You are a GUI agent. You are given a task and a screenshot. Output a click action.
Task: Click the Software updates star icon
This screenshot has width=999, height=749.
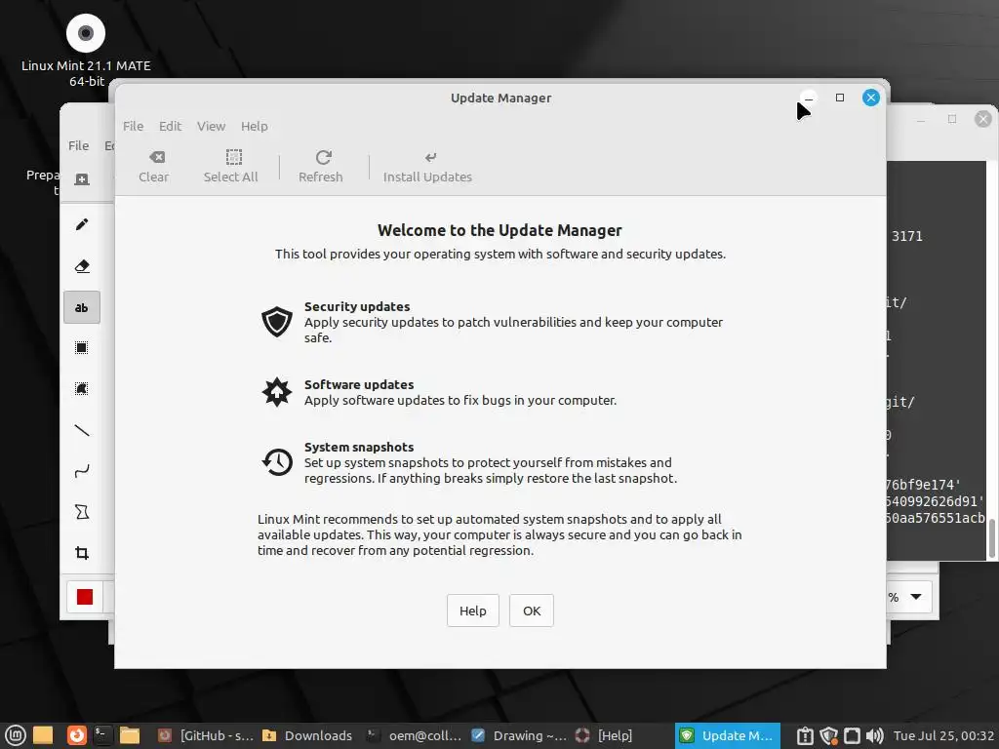click(276, 392)
